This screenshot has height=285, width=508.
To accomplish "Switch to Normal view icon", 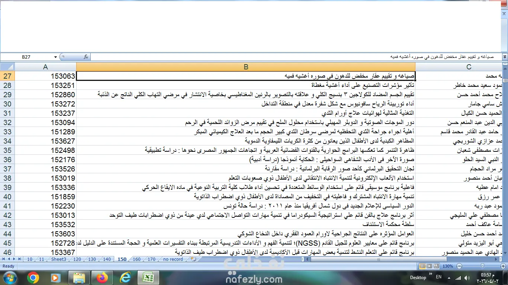I will [x=422, y=266].
